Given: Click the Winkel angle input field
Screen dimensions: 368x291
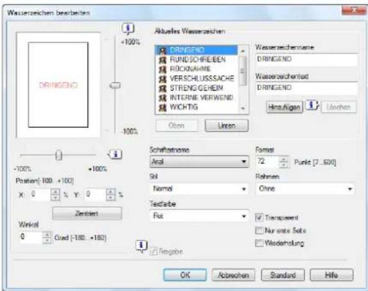Looking at the screenshot, I should point(31,237).
